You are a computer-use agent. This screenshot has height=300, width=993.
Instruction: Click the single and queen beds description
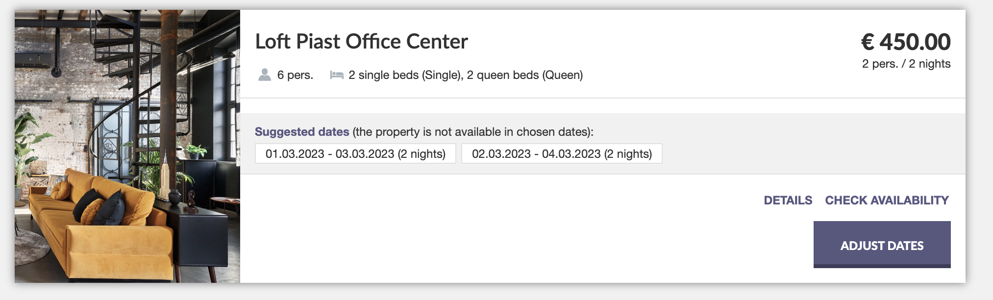click(x=465, y=75)
